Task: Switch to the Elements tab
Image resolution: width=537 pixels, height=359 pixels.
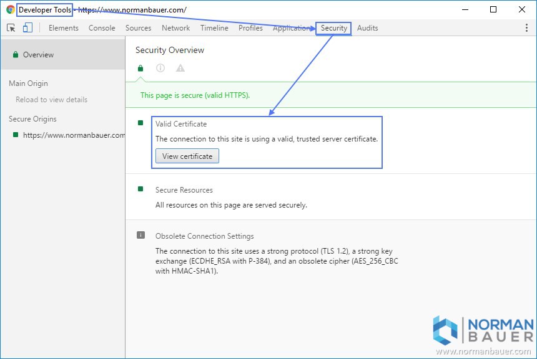Action: pyautogui.click(x=64, y=28)
